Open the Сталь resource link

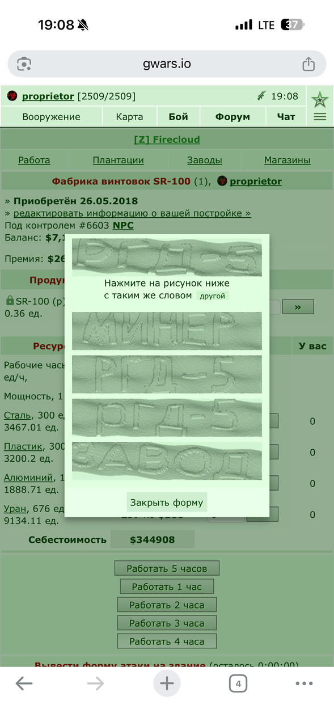(x=16, y=415)
